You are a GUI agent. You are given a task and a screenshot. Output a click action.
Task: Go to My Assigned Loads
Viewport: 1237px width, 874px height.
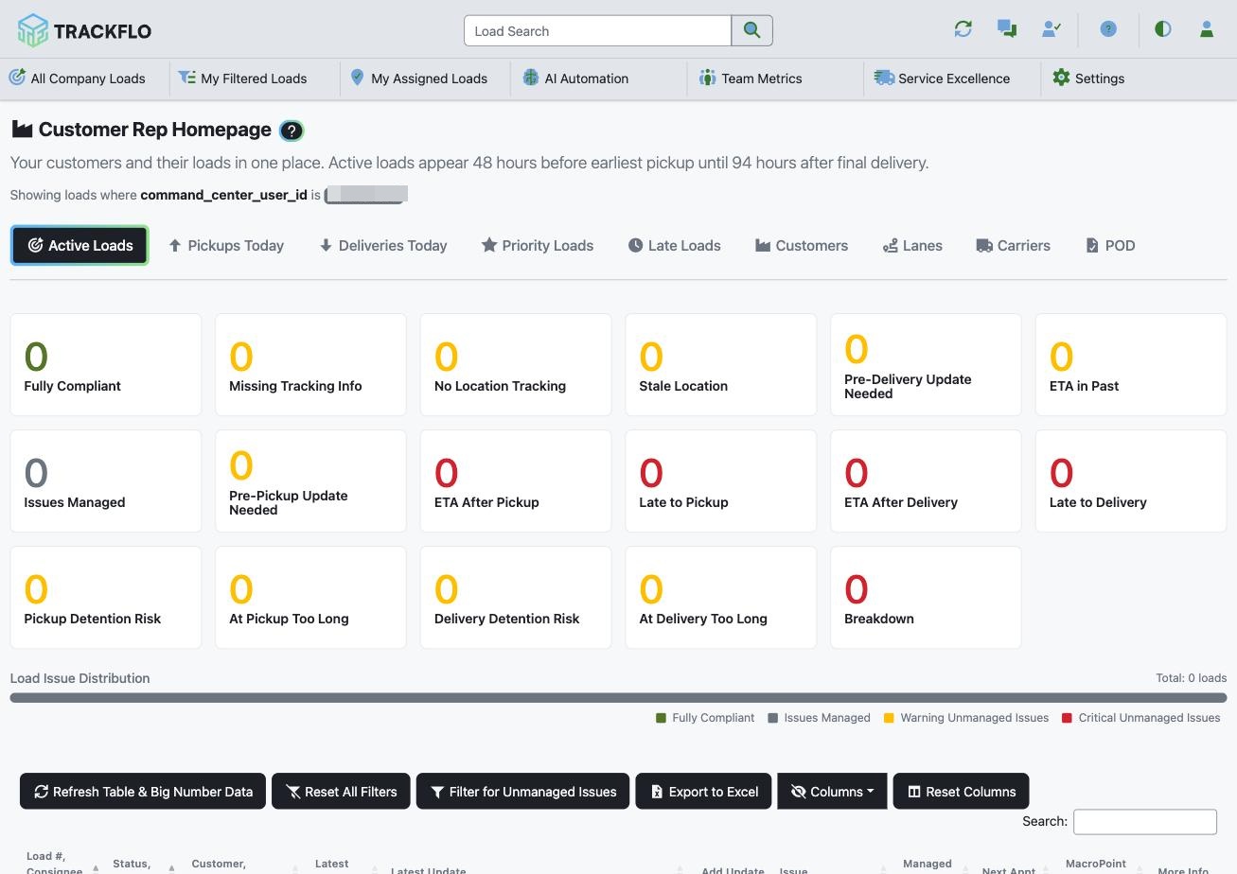coord(418,79)
